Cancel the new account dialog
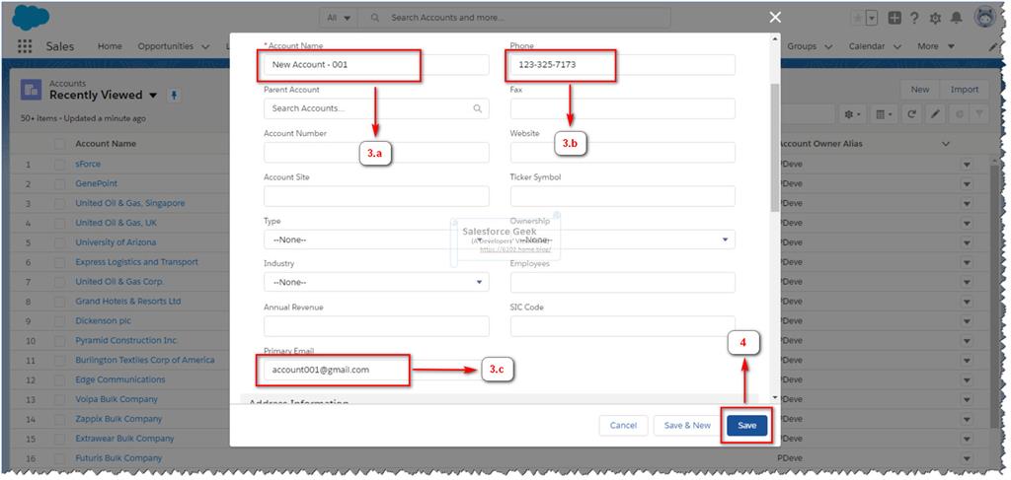 click(624, 426)
